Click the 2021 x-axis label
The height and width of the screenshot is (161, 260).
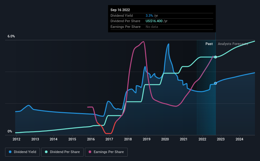tap(184, 139)
